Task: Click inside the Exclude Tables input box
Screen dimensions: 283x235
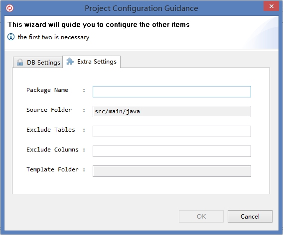Action: coord(171,131)
